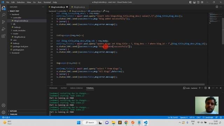Open the .env file

tap(15, 40)
